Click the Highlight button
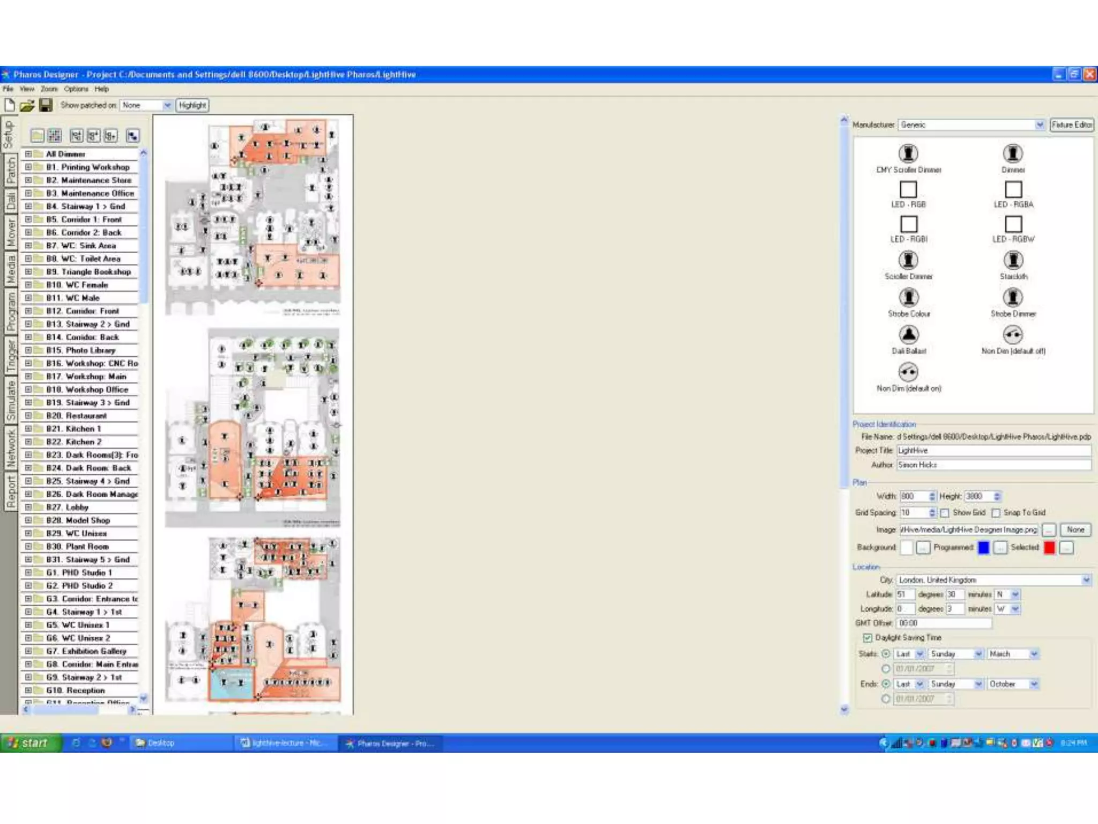1098x824 pixels. click(192, 105)
